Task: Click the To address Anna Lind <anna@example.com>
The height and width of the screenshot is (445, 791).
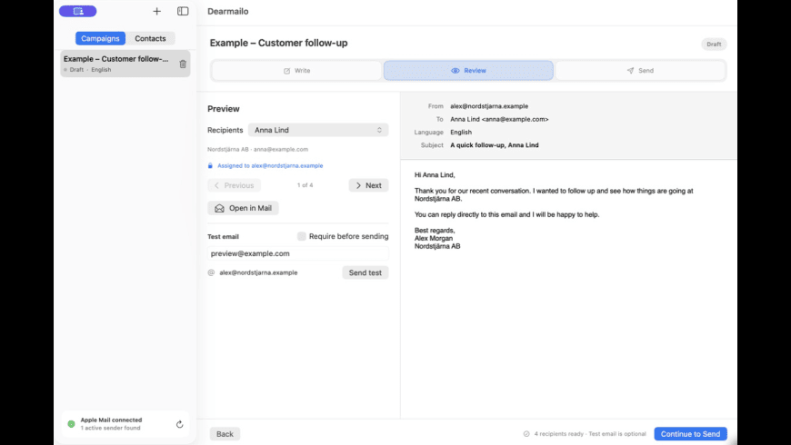Action: coord(499,120)
